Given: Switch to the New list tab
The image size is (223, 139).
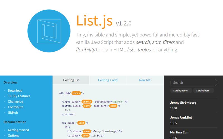Looking at the screenshot, I should coord(145,80).
